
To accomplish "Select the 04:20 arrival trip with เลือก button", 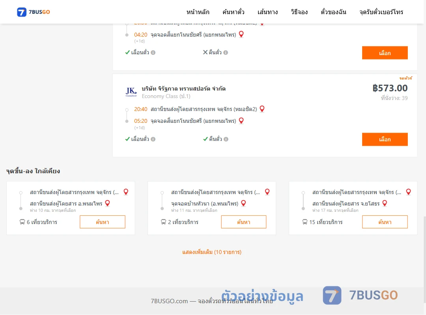I will tap(385, 53).
